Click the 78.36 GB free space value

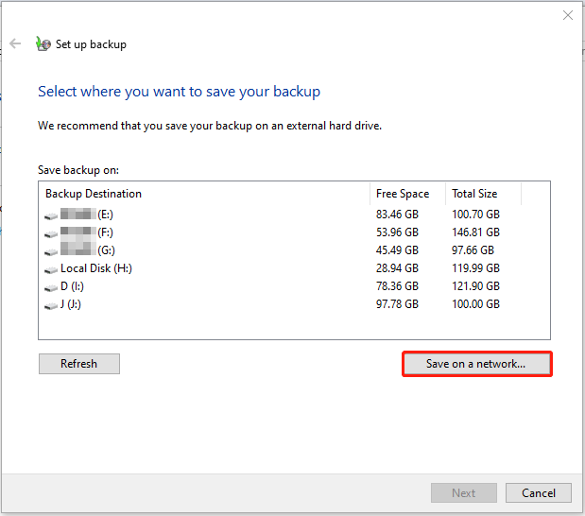[x=397, y=285]
